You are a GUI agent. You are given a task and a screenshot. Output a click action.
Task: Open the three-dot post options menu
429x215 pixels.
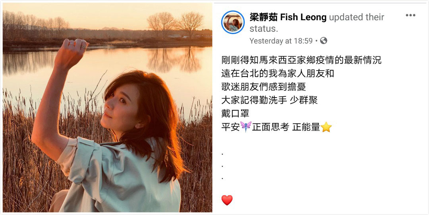click(x=410, y=15)
